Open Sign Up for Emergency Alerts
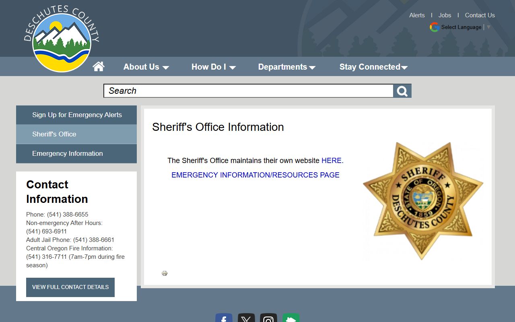 pyautogui.click(x=76, y=115)
